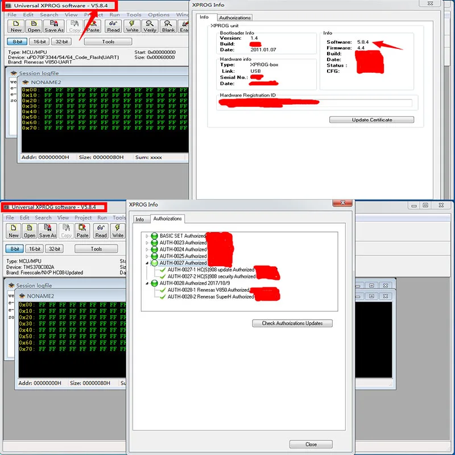
Task: Expand AUTH-0023 Authorized node
Action: (147, 243)
